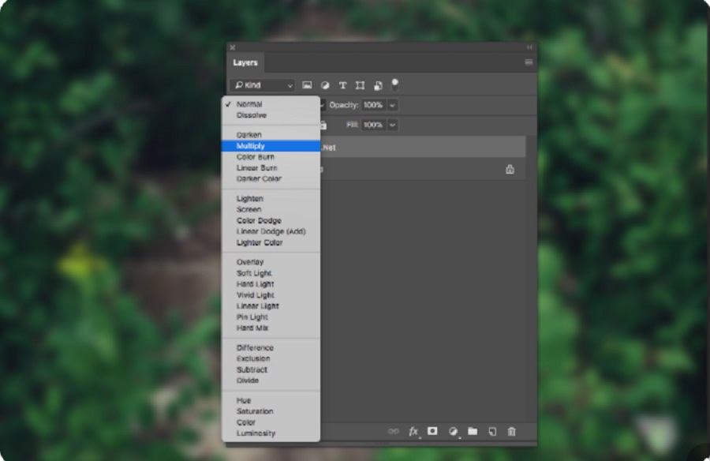
Task: Create a new group folder
Action: [473, 431]
